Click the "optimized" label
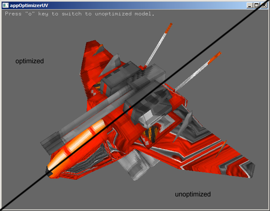 click(x=30, y=61)
